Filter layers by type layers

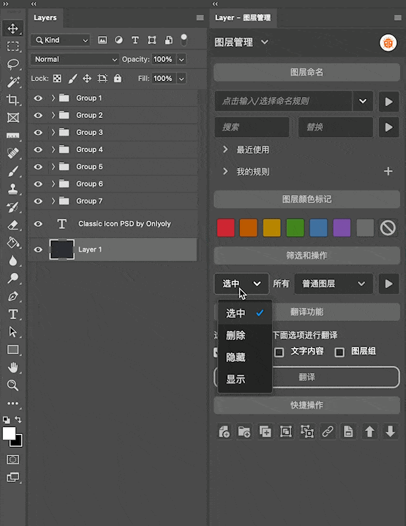tap(135, 40)
